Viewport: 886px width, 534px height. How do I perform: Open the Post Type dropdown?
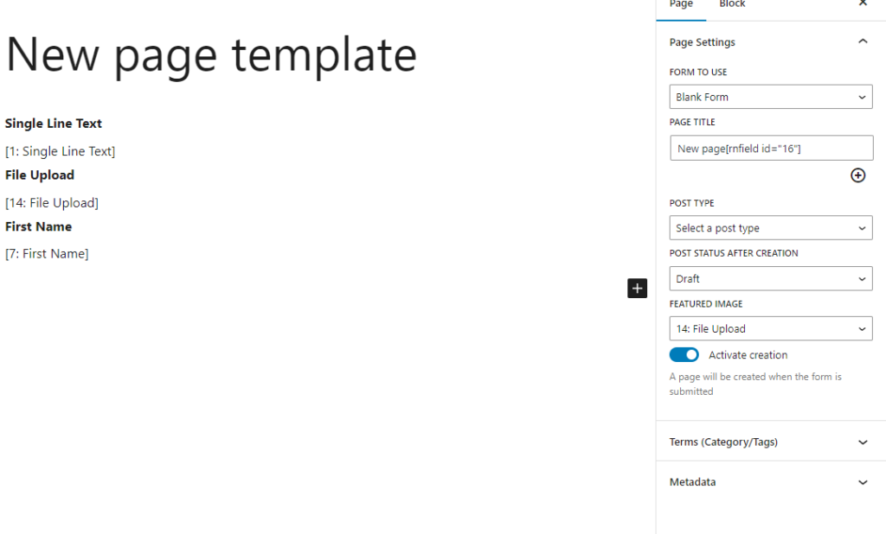[770, 228]
